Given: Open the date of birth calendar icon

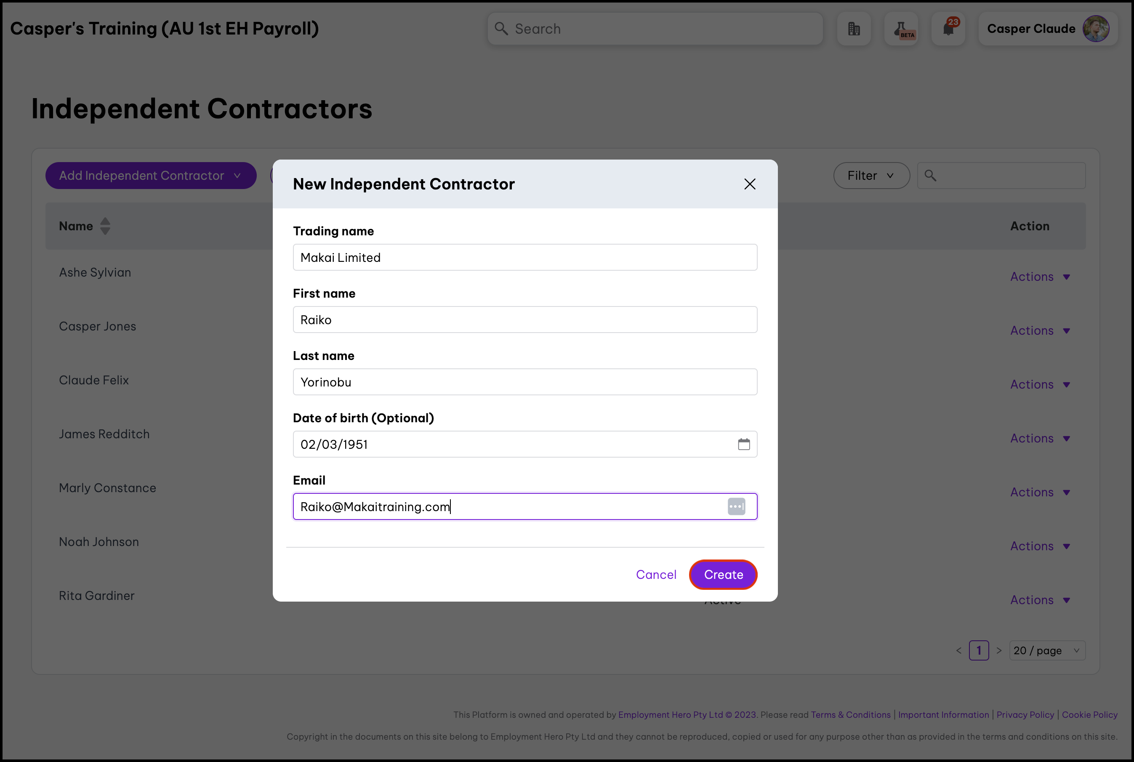Looking at the screenshot, I should pos(743,444).
